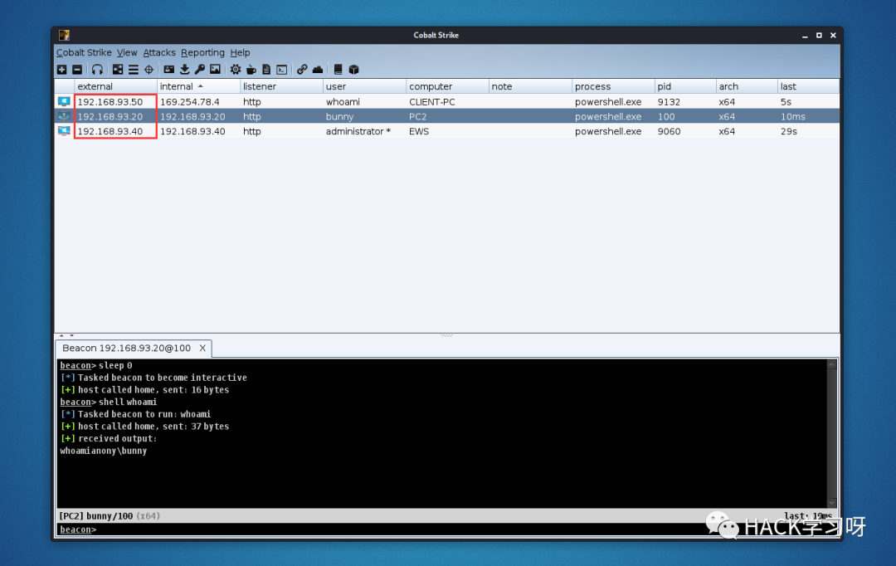Image resolution: width=896 pixels, height=566 pixels.
Task: Sort sessions by the last column header
Action: pyautogui.click(x=808, y=86)
